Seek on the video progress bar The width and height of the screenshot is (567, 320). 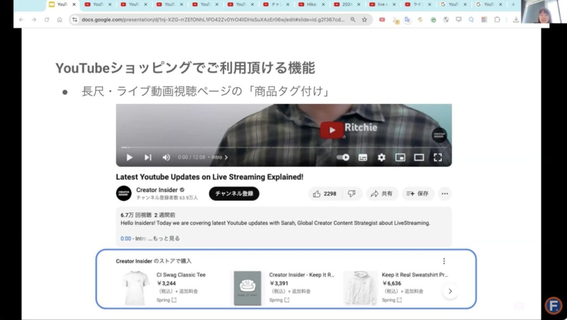pyautogui.click(x=284, y=147)
